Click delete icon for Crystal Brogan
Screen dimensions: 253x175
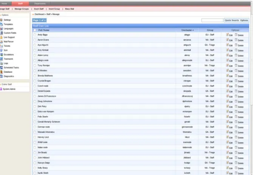[x=236, y=81]
